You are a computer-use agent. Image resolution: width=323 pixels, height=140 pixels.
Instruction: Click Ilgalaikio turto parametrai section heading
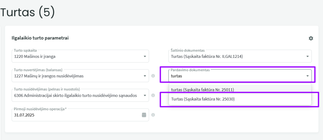[x=40, y=38]
